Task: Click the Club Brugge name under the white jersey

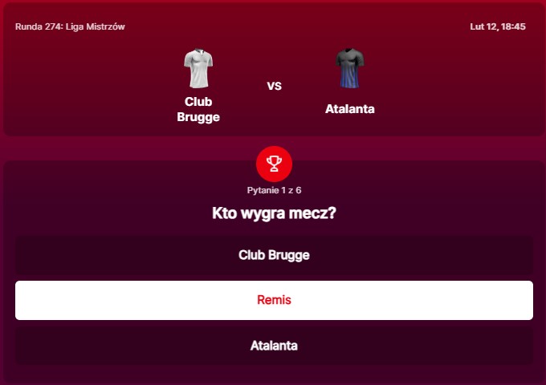Action: pos(198,109)
